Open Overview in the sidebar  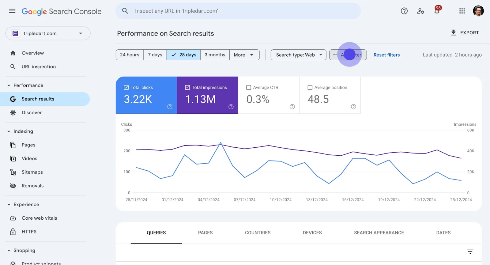(33, 53)
